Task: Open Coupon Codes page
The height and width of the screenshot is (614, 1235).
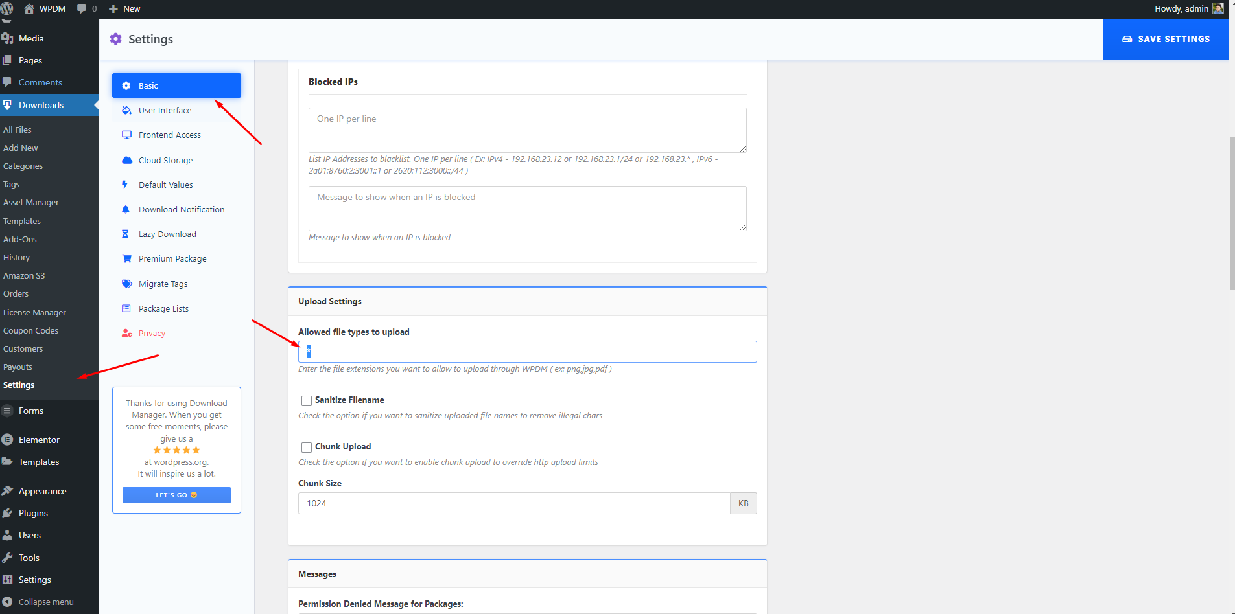Action: (x=30, y=330)
